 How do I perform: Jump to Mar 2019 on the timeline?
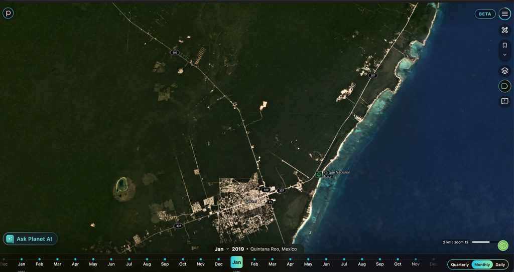273,264
